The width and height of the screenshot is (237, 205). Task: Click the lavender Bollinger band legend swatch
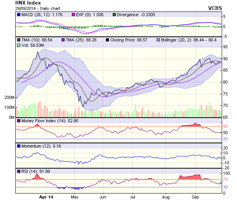pyautogui.click(x=158, y=39)
